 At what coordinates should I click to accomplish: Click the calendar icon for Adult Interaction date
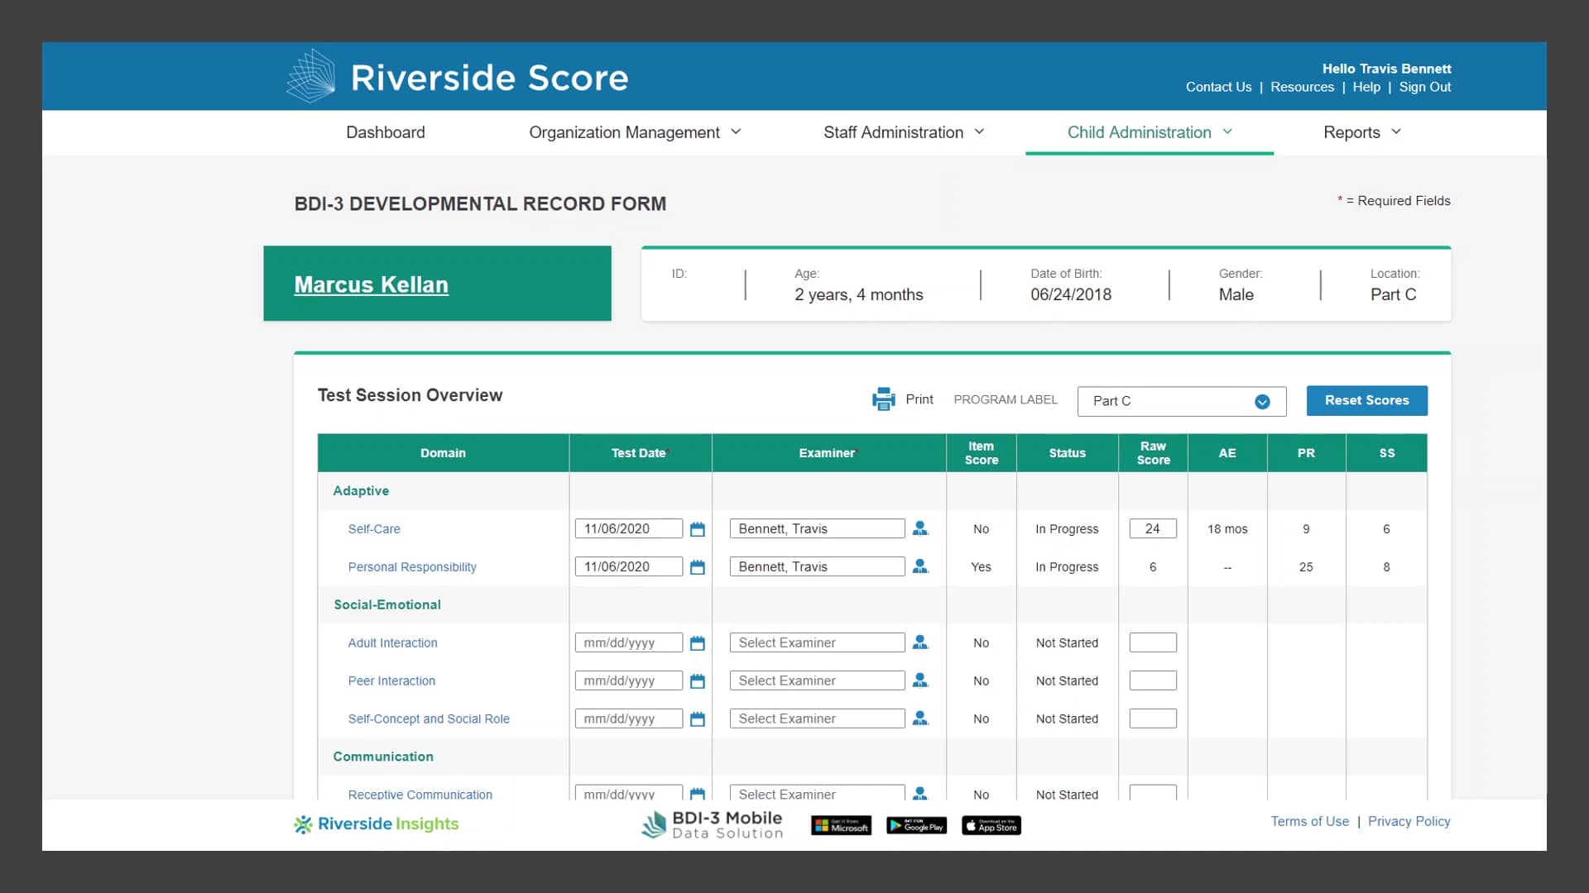click(698, 642)
